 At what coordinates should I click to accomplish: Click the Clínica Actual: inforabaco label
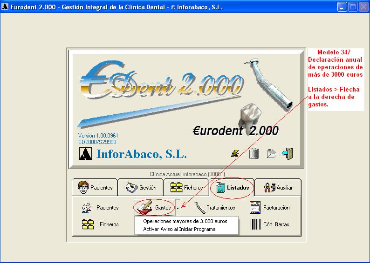187,174
